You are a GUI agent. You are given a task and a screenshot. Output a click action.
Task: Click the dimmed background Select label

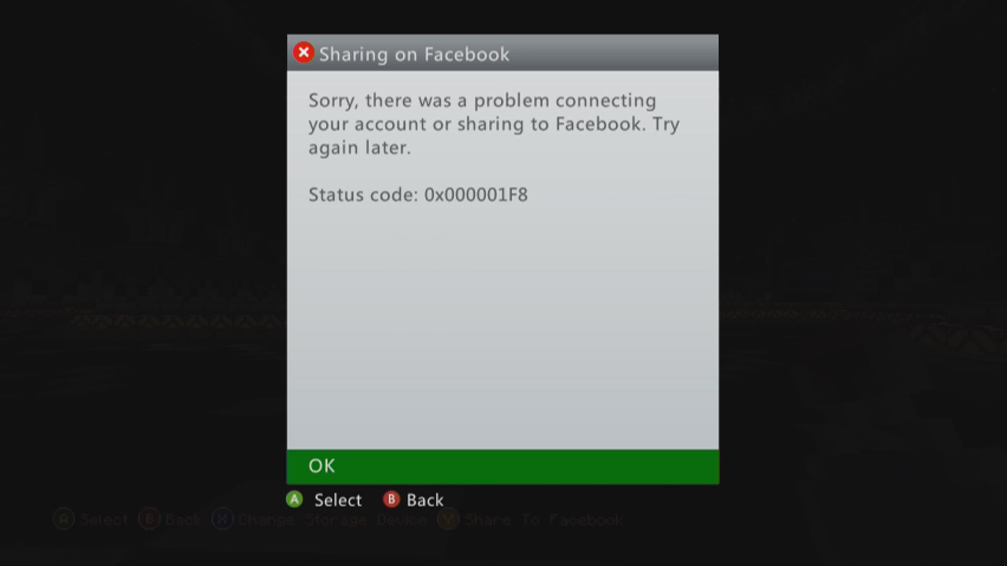pyautogui.click(x=104, y=520)
